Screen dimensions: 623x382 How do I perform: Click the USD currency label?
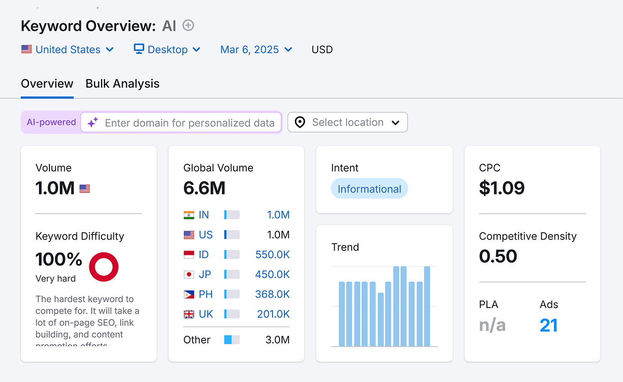322,49
